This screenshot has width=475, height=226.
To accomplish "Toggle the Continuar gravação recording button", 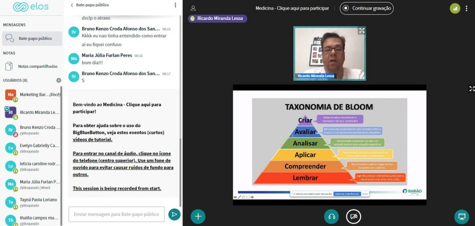I will [x=367, y=8].
